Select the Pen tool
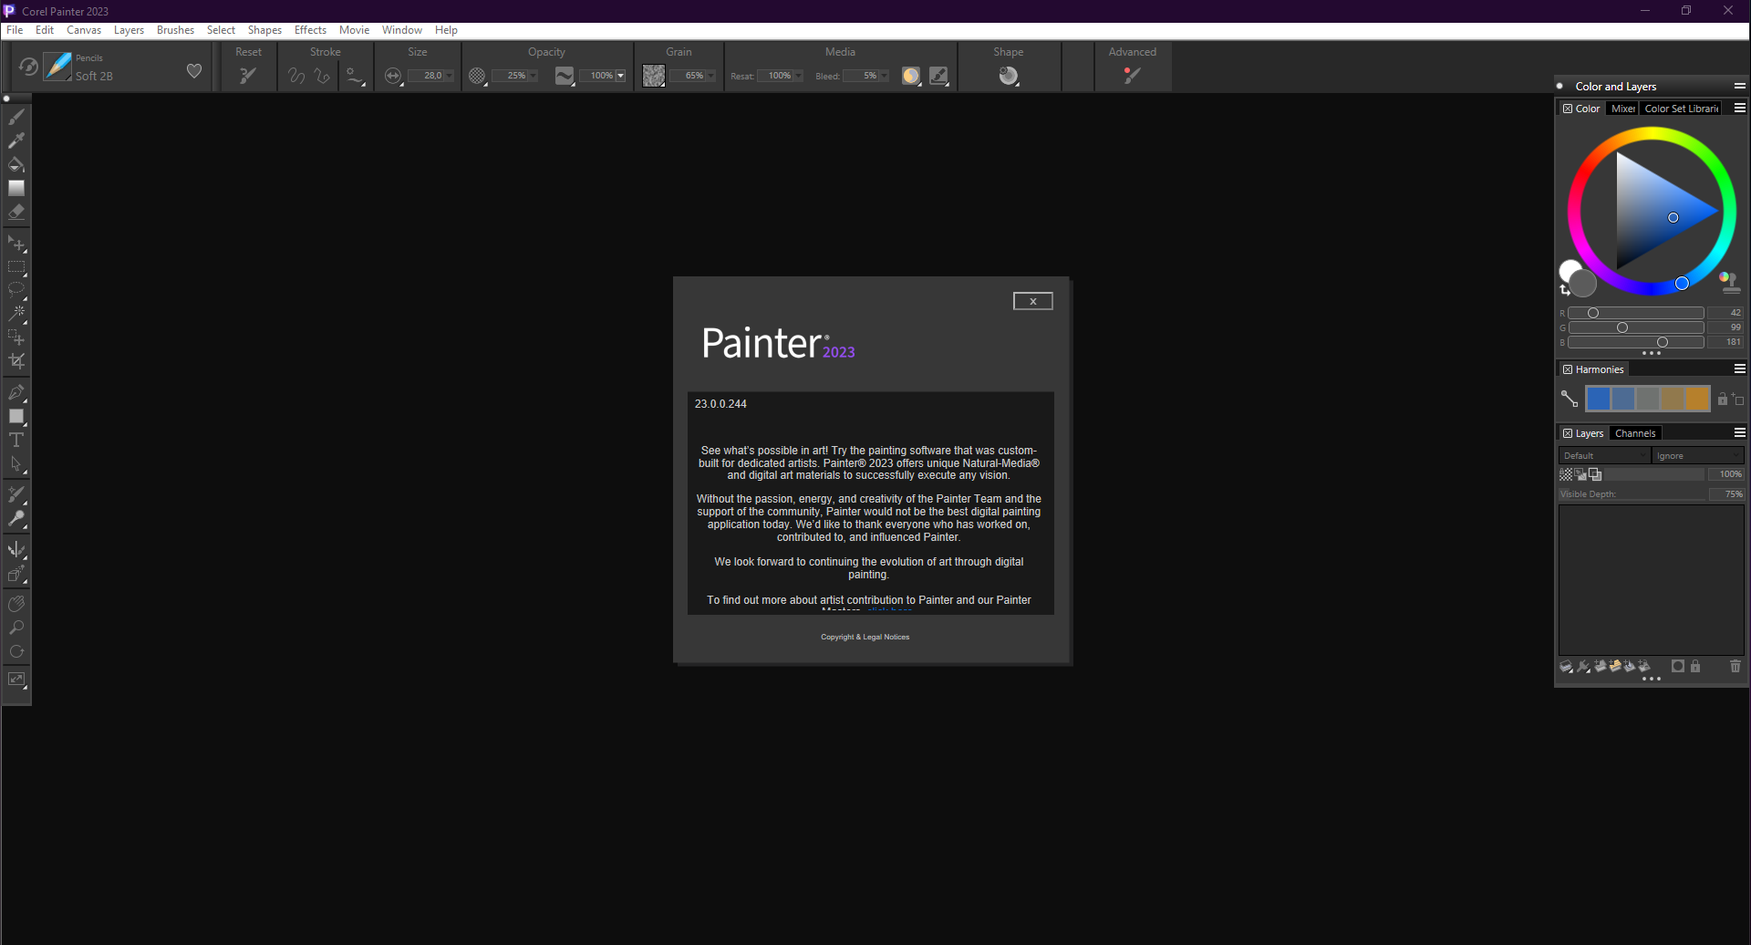1751x945 pixels. (16, 392)
